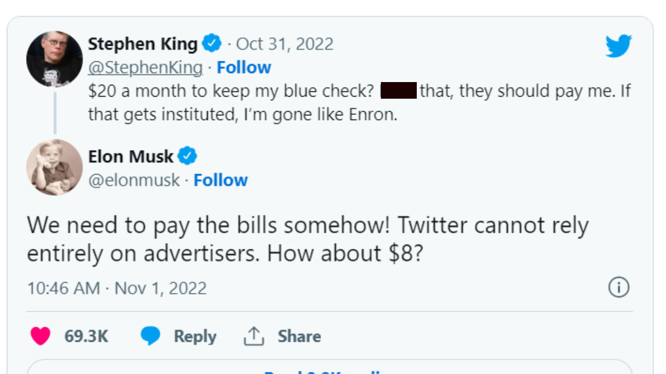666x374 pixels.
Task: Follow the elonmusk account
Action: coord(221,180)
